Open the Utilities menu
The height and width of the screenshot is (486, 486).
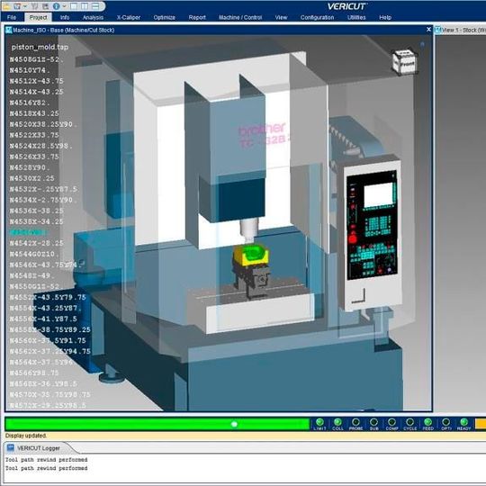[x=356, y=17]
